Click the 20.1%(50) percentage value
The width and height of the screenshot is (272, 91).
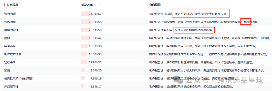95,30
